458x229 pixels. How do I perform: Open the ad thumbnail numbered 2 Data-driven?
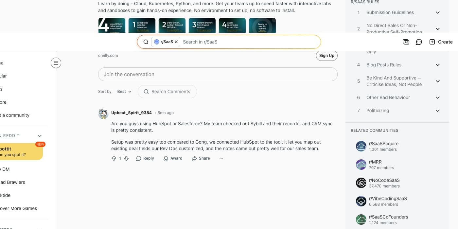[172, 25]
